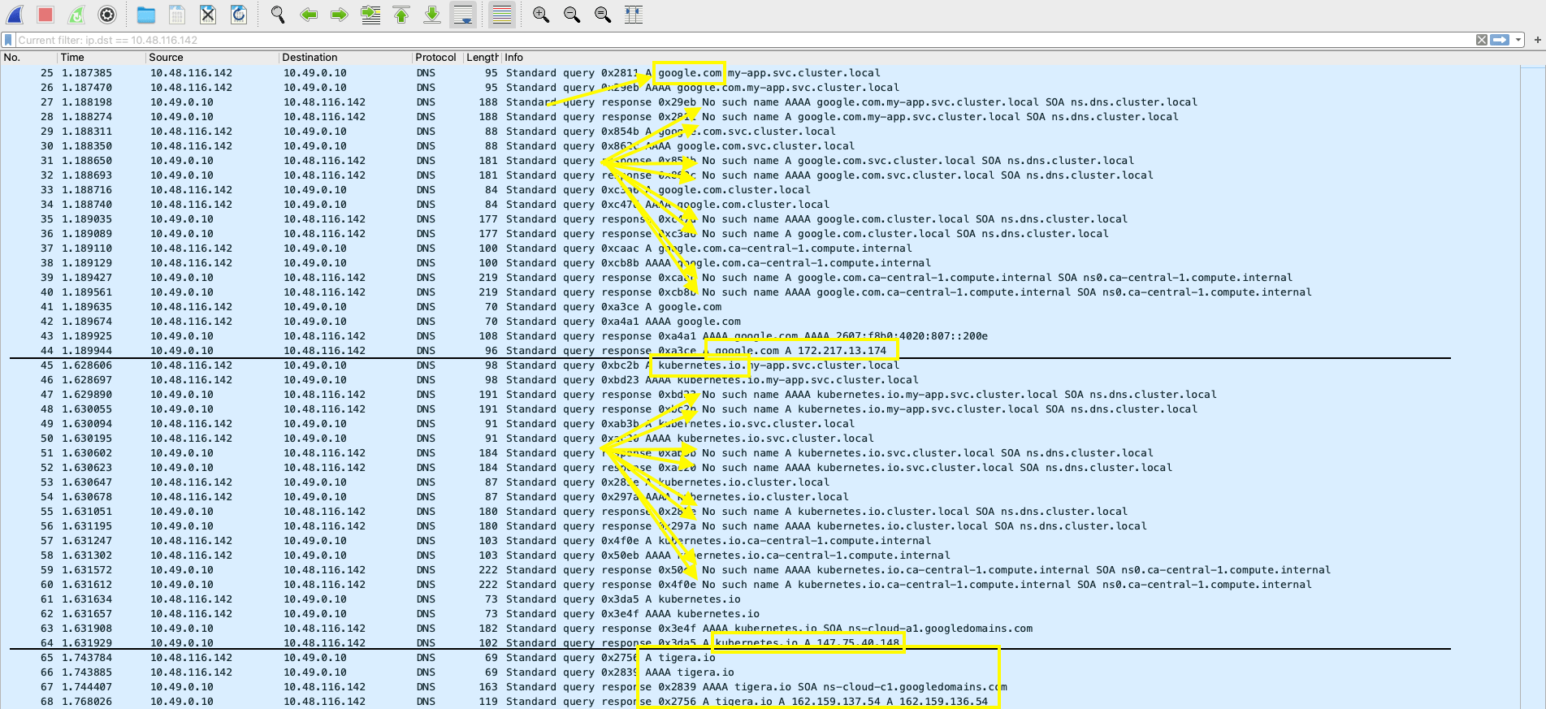Stop the running capture with the red square
This screenshot has width=1546, height=709.
[x=45, y=15]
